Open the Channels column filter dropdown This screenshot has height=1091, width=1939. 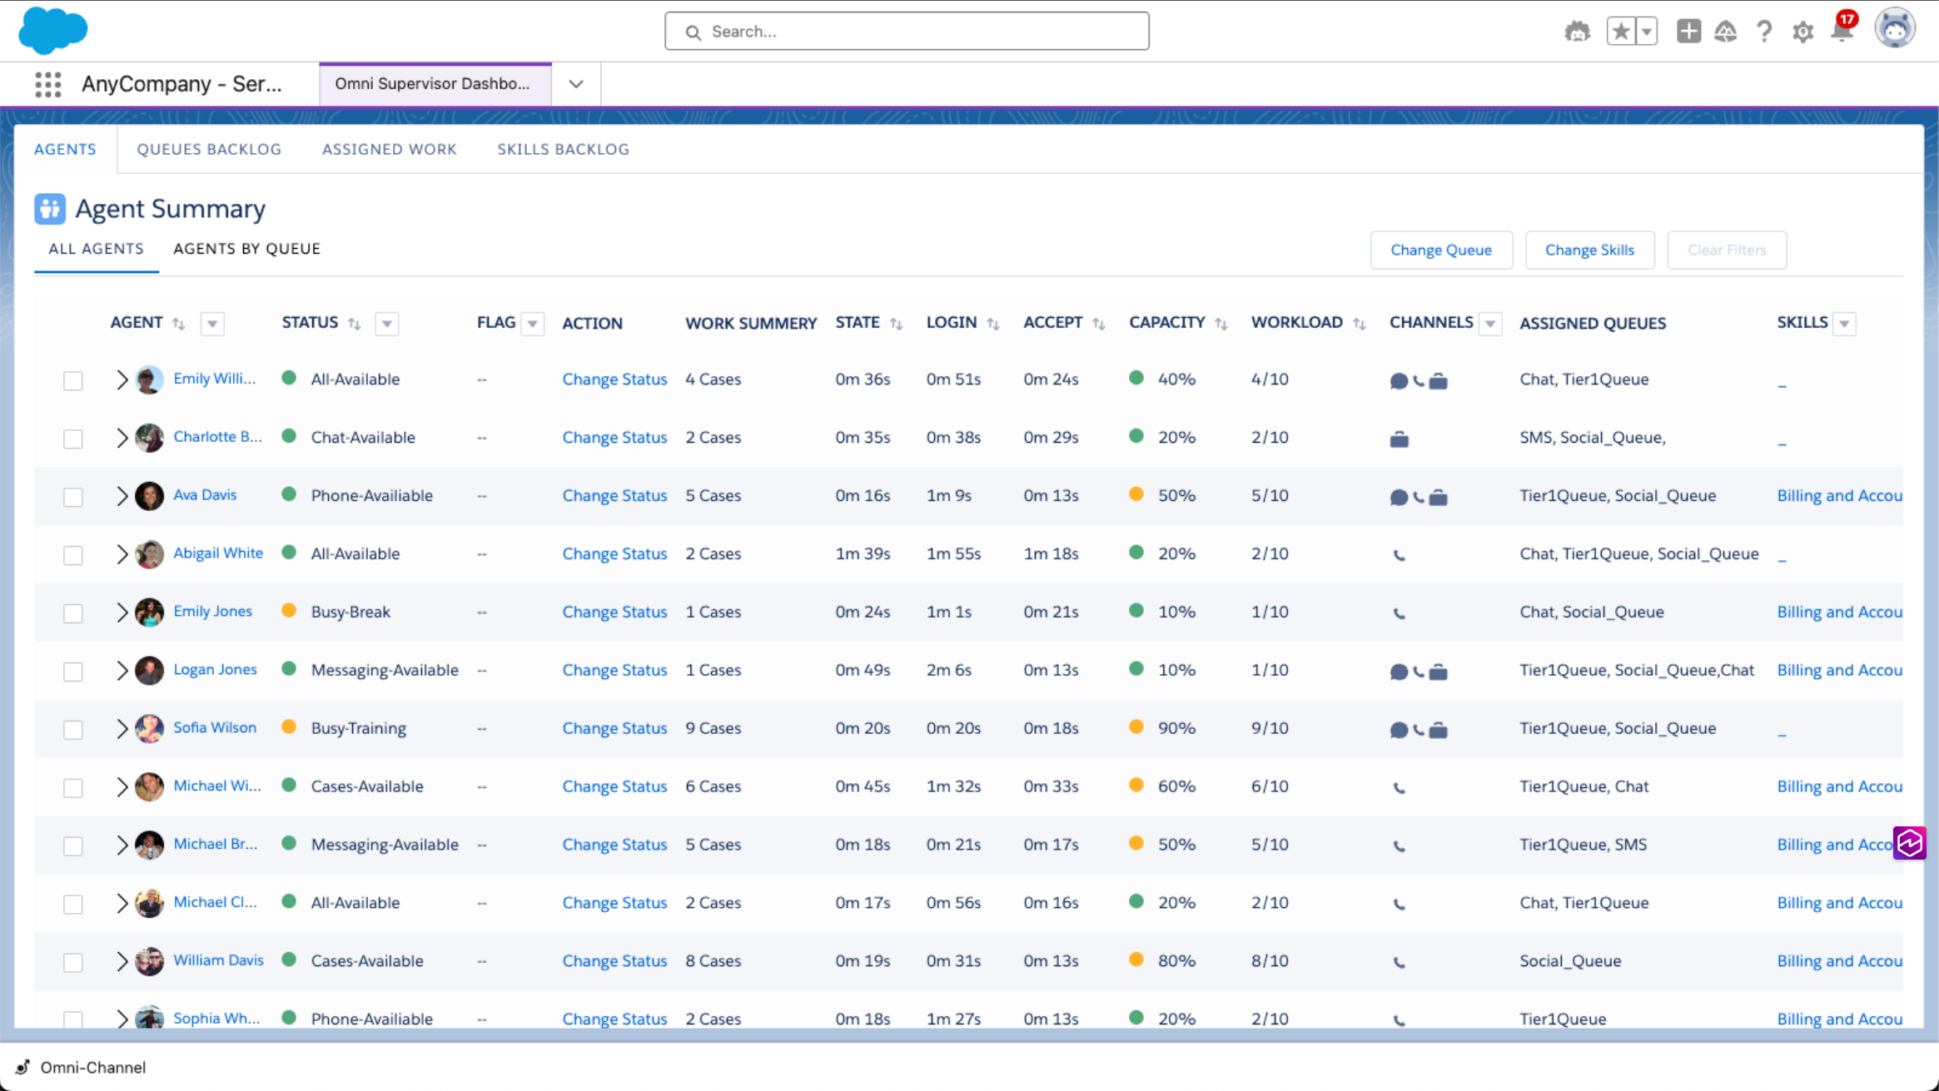[x=1490, y=324]
